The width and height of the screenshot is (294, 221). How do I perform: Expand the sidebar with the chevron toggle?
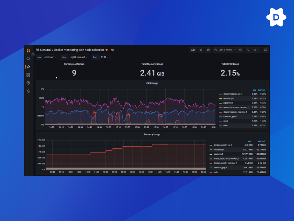(33, 54)
